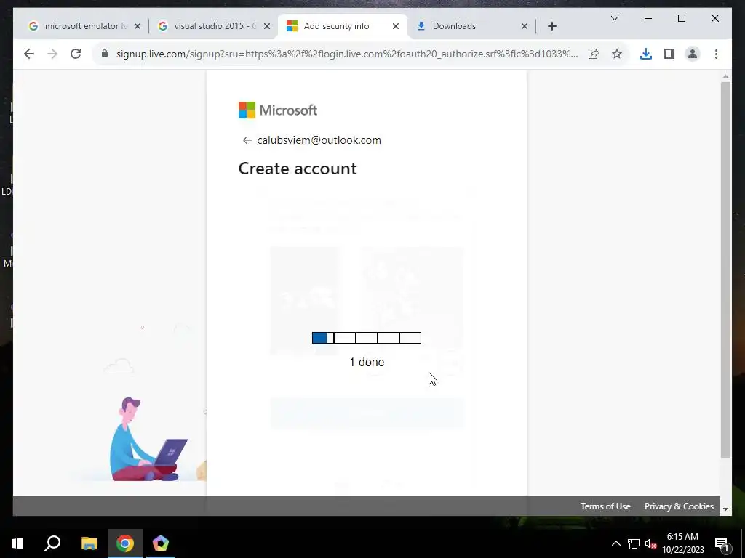745x558 pixels.
Task: Click the calubsviem@outlook.com email text
Action: pyautogui.click(x=319, y=140)
